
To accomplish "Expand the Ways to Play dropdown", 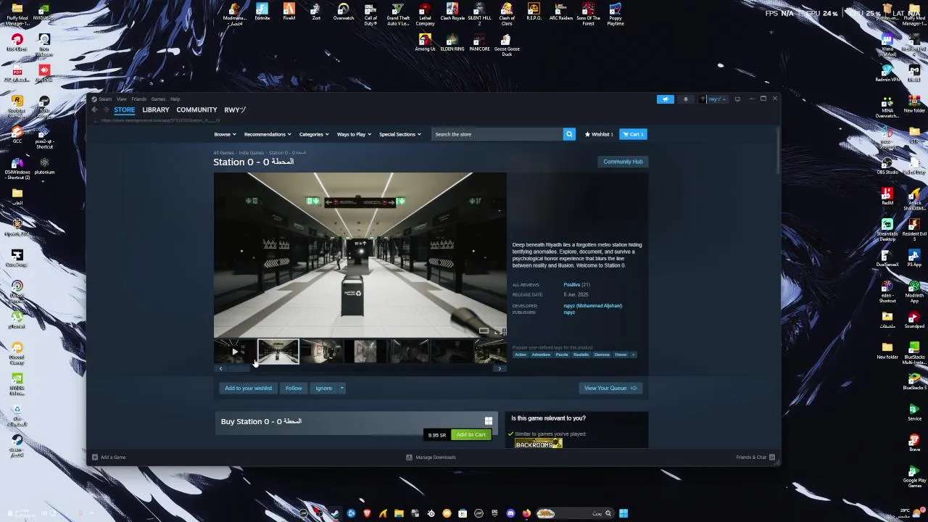I will 354,134.
